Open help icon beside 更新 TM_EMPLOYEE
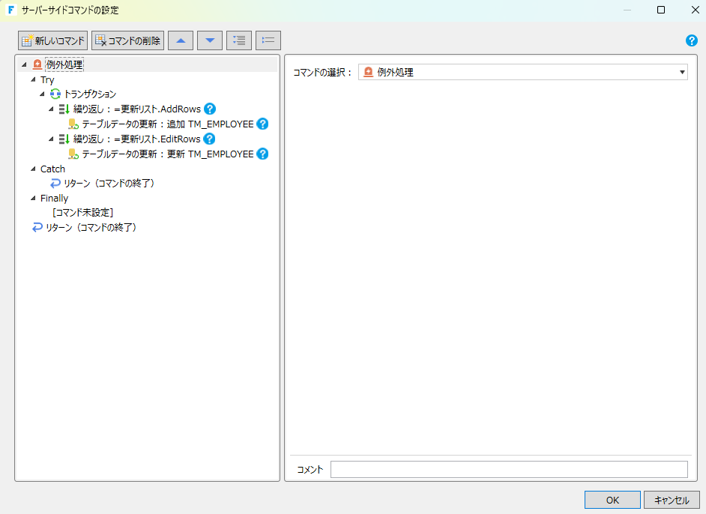The image size is (706, 514). coord(262,154)
